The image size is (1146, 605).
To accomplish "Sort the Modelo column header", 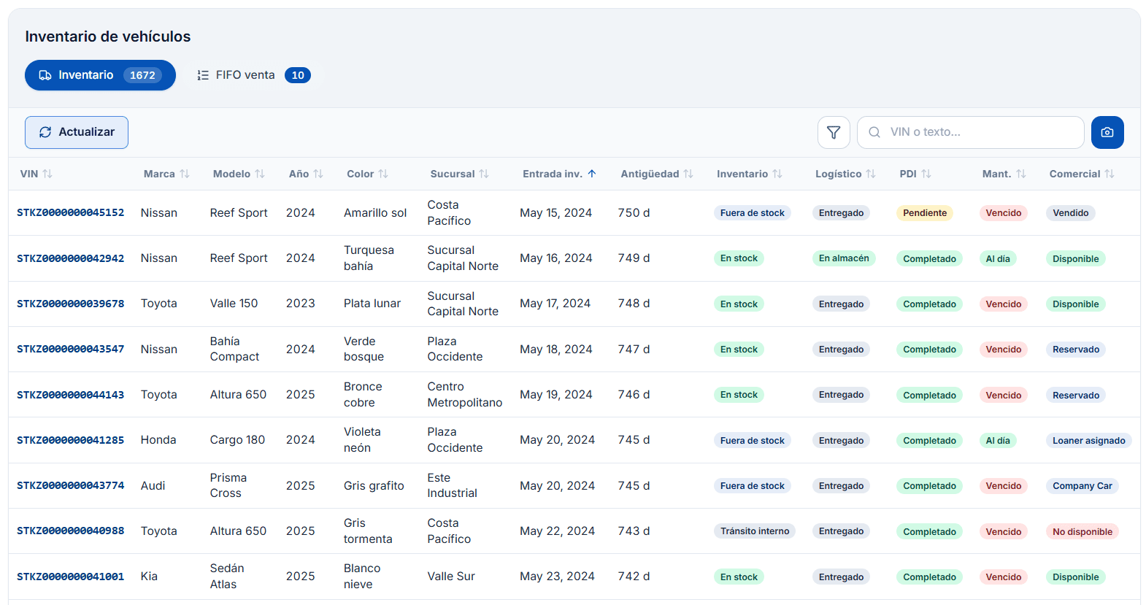I will pyautogui.click(x=239, y=174).
